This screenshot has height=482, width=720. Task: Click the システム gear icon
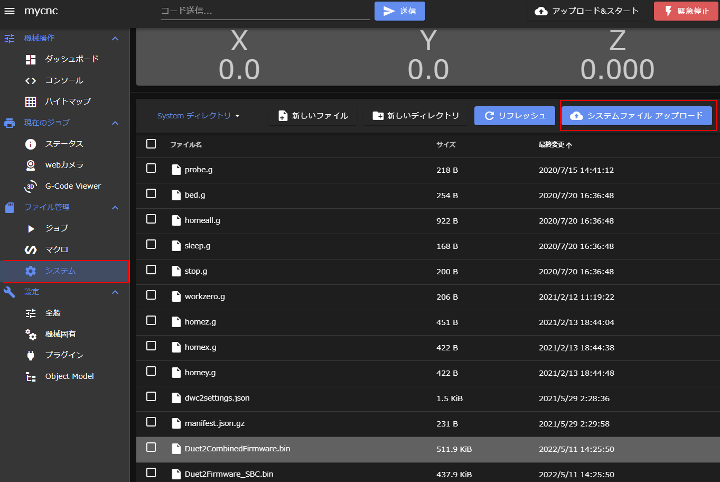tap(31, 271)
